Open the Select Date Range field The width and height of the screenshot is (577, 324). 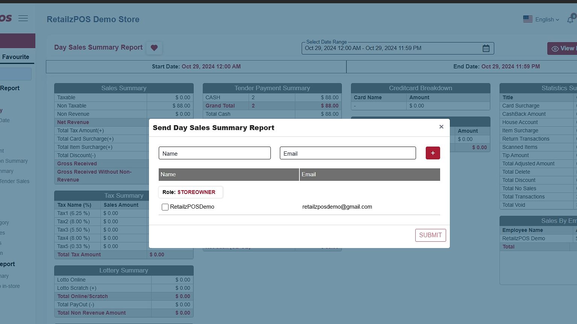[x=391, y=48]
